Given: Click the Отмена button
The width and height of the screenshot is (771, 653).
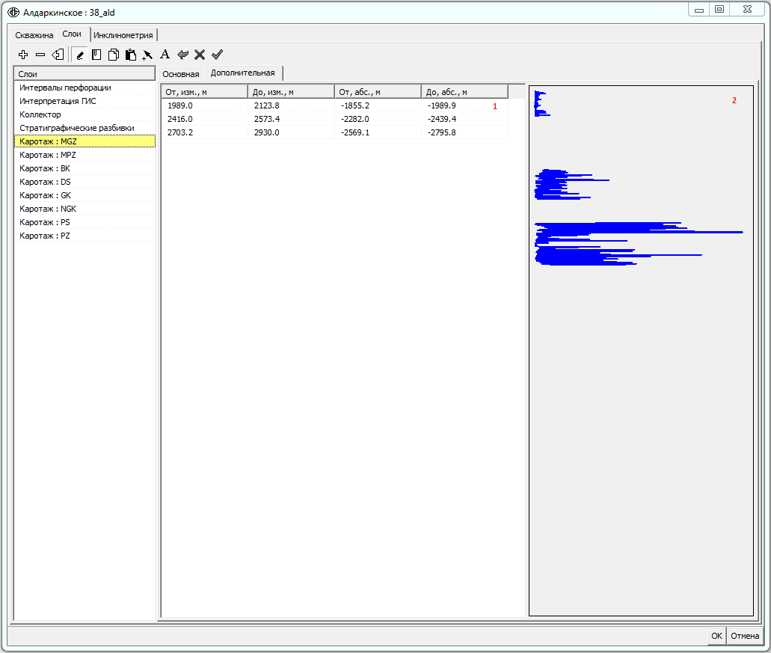Looking at the screenshot, I should pyautogui.click(x=744, y=636).
